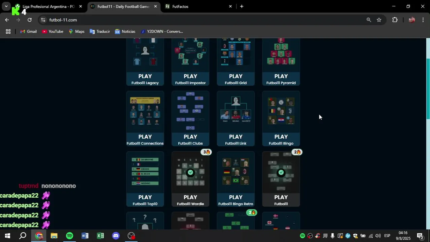430x242 pixels.
Task: Open the Chrome extensions menu
Action: [x=395, y=20]
